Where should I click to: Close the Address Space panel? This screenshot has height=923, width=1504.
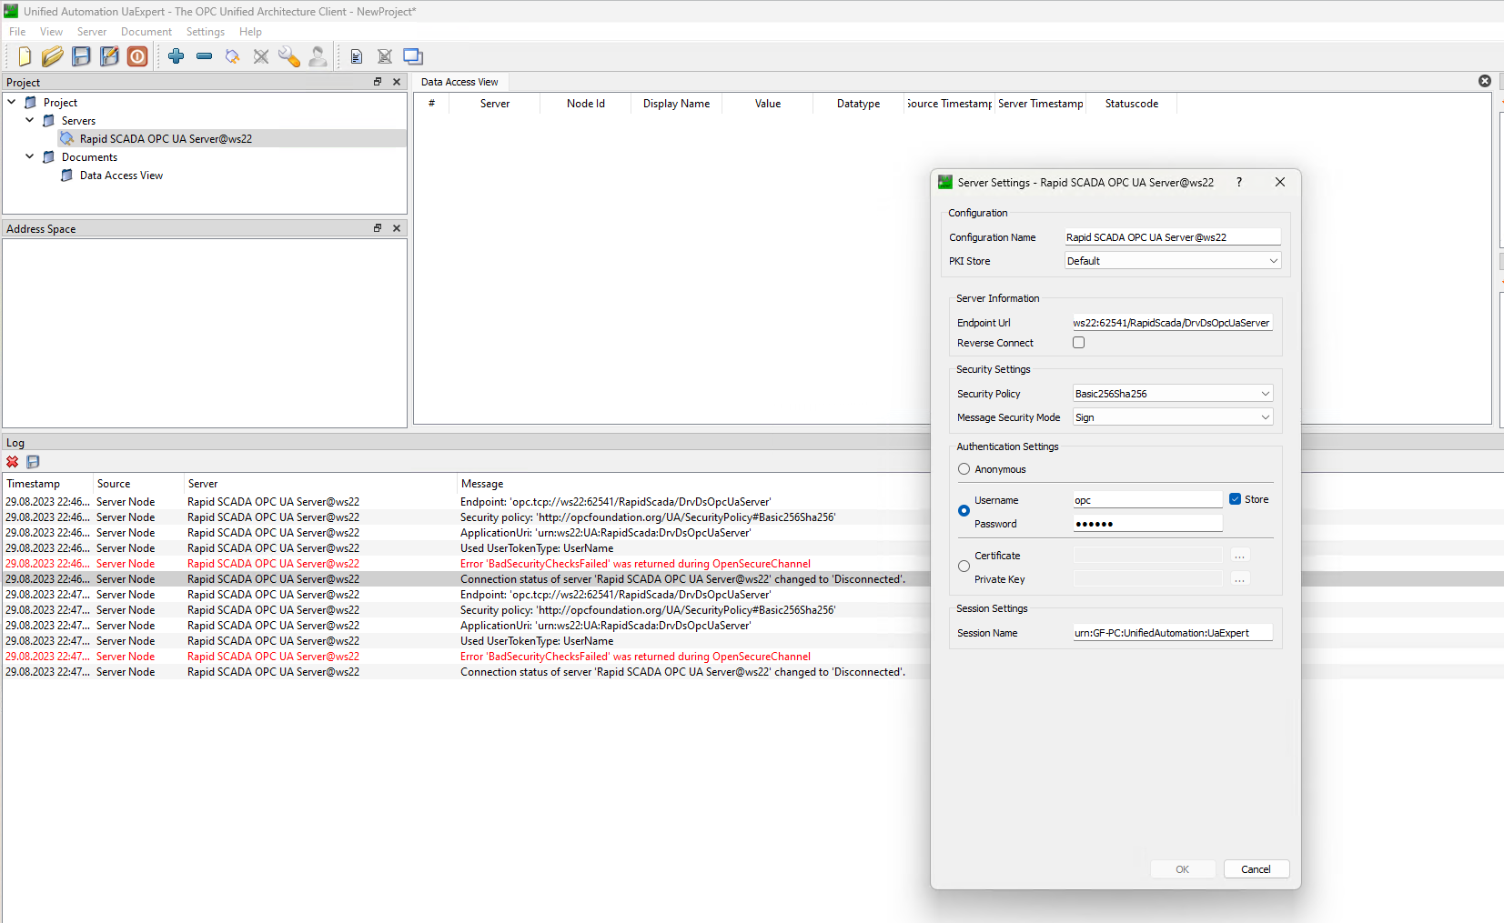click(x=397, y=228)
